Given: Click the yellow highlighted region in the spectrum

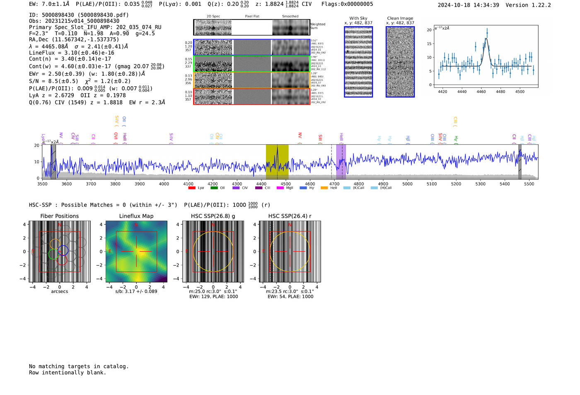Looking at the screenshot, I should pos(277,162).
